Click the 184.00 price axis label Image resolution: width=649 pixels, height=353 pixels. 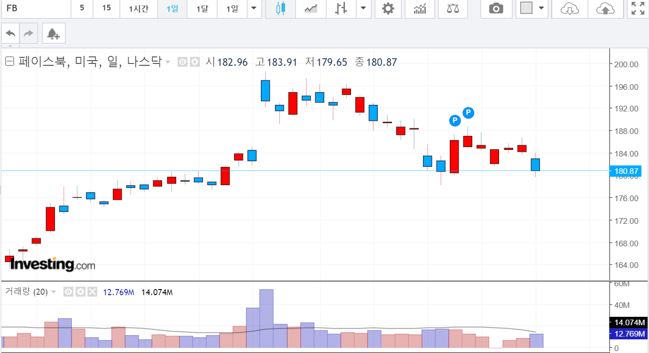pyautogui.click(x=627, y=154)
